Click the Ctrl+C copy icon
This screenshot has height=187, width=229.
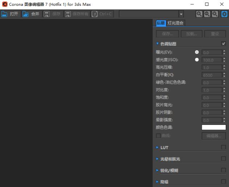coord(95,14)
